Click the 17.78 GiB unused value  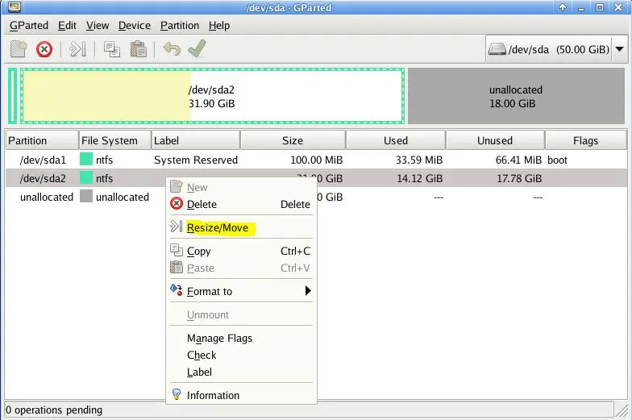[x=519, y=179]
